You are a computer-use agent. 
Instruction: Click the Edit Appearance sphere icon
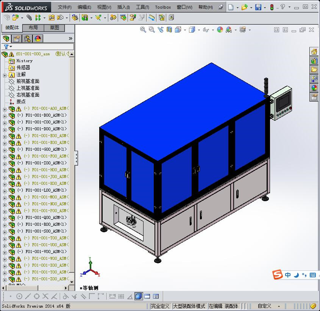[x=220, y=30]
